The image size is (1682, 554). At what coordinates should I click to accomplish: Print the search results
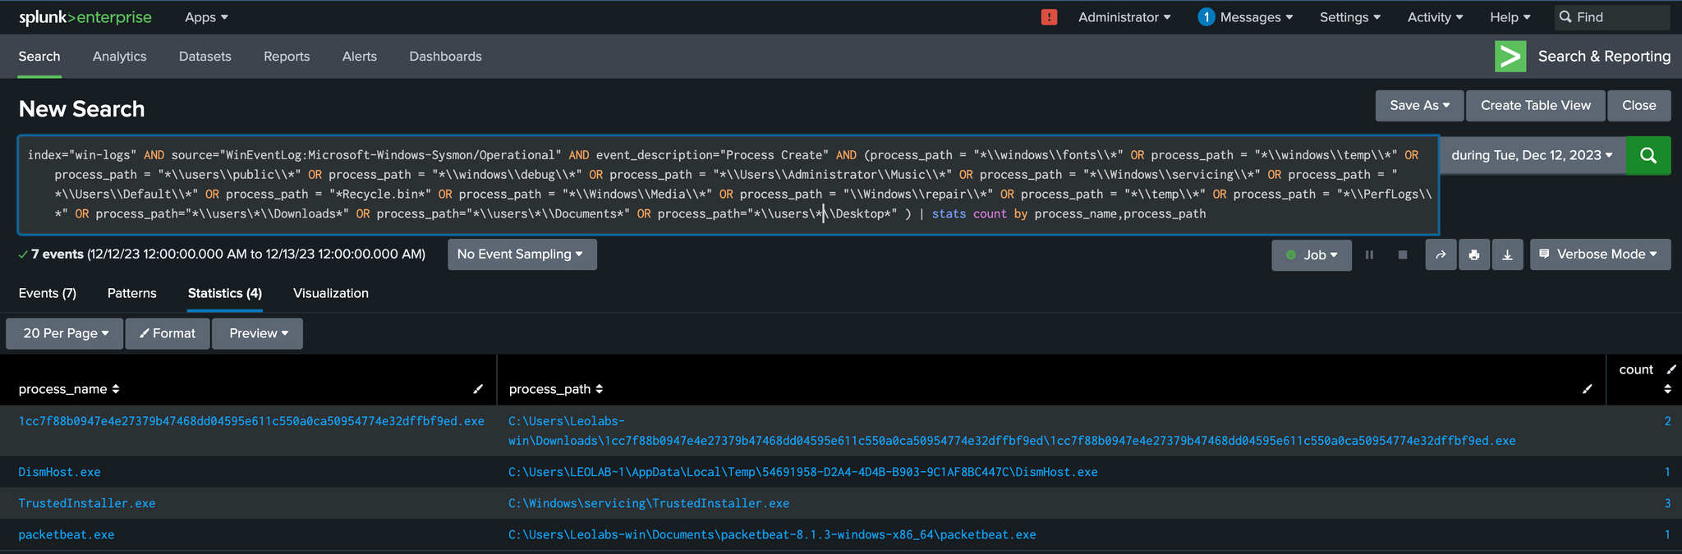[x=1474, y=255]
